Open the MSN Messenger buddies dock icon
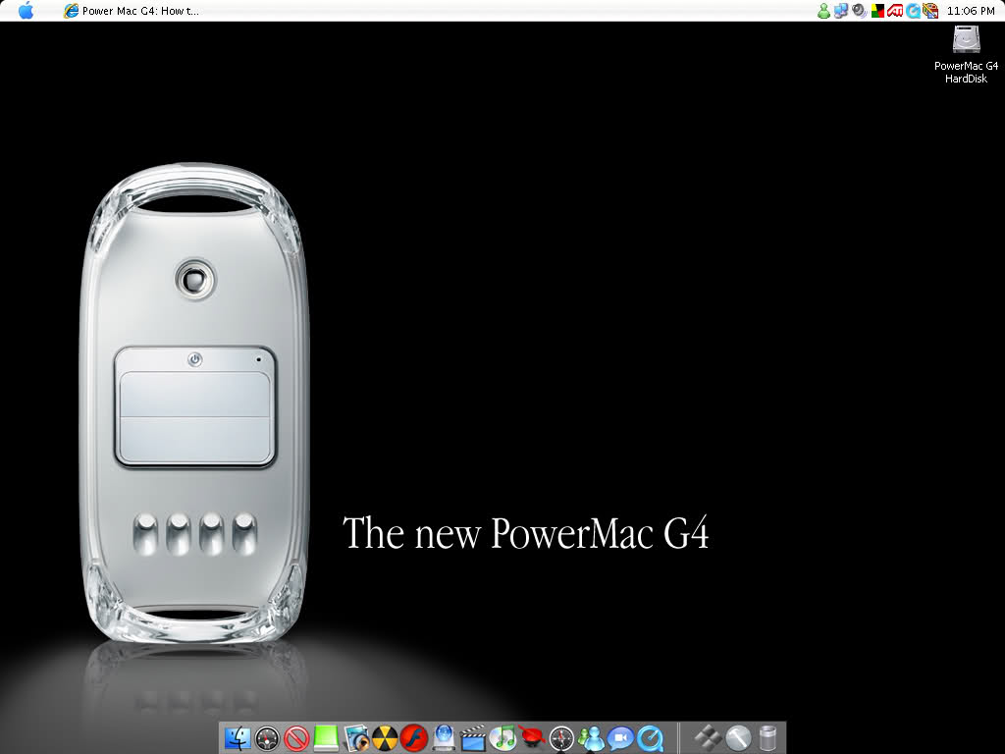The height and width of the screenshot is (754, 1005). tap(591, 738)
